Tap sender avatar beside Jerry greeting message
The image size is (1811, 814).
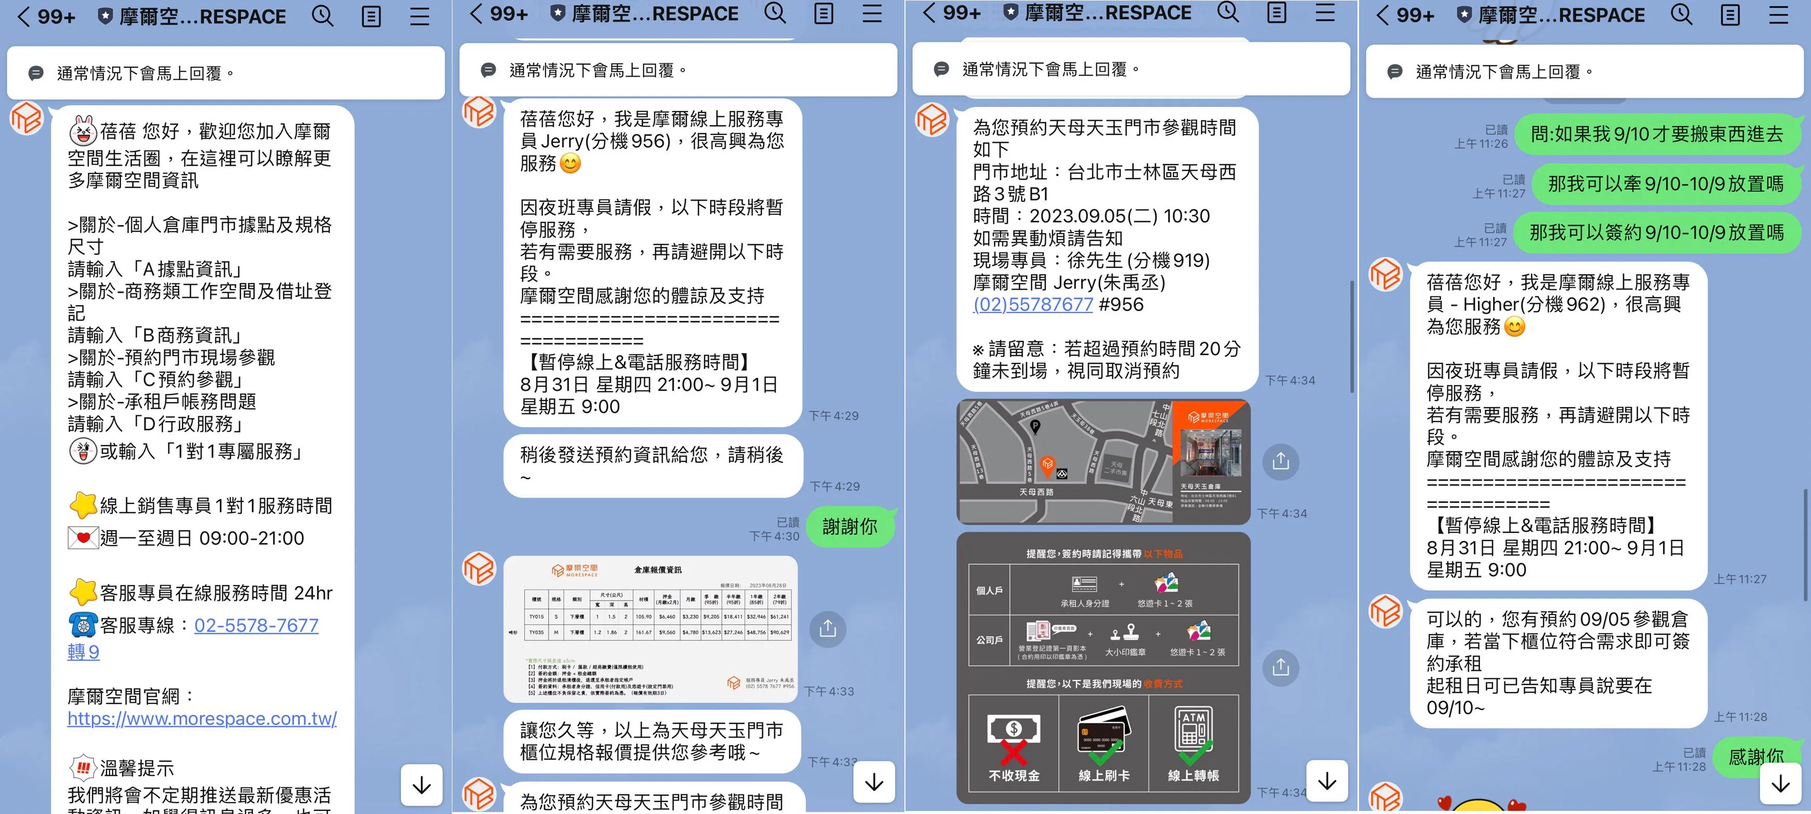[480, 112]
